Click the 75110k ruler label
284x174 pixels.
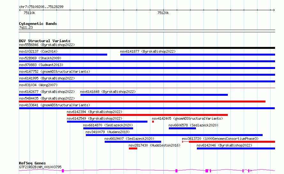click(29, 13)
